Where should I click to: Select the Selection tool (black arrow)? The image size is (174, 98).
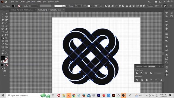[x=3, y=14]
